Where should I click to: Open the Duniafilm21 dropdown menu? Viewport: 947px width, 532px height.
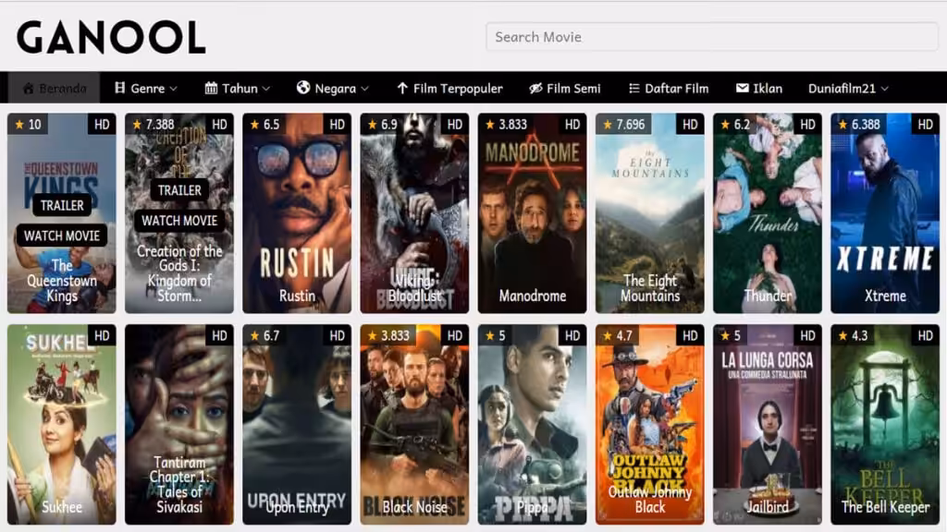[x=848, y=89]
